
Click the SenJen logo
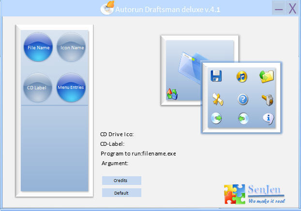(254, 193)
